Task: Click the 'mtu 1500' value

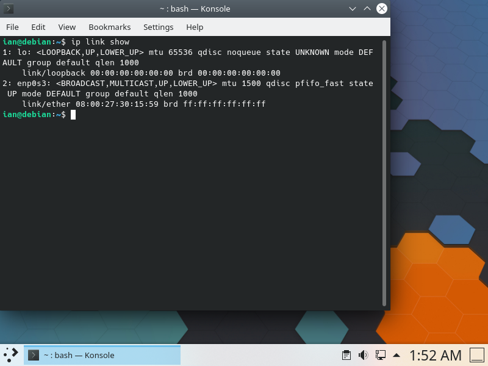Action: tap(241, 84)
